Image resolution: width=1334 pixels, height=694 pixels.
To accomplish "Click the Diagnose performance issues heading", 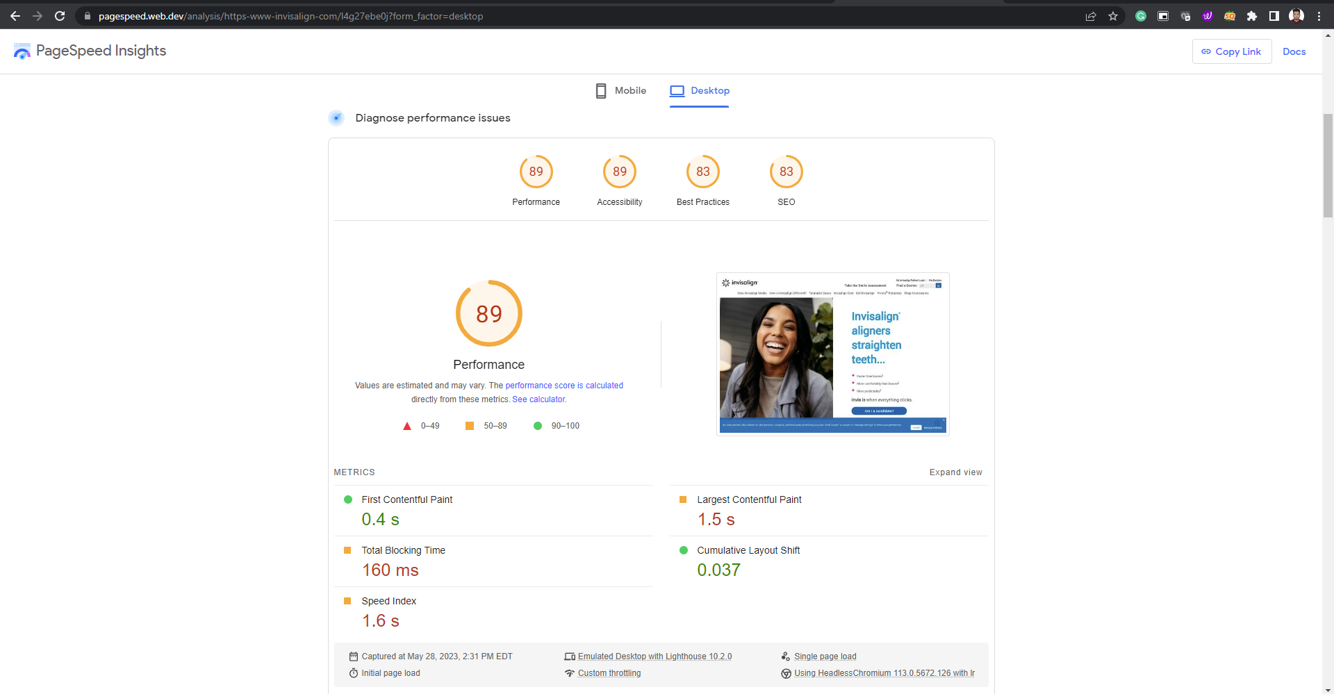I will (x=433, y=118).
